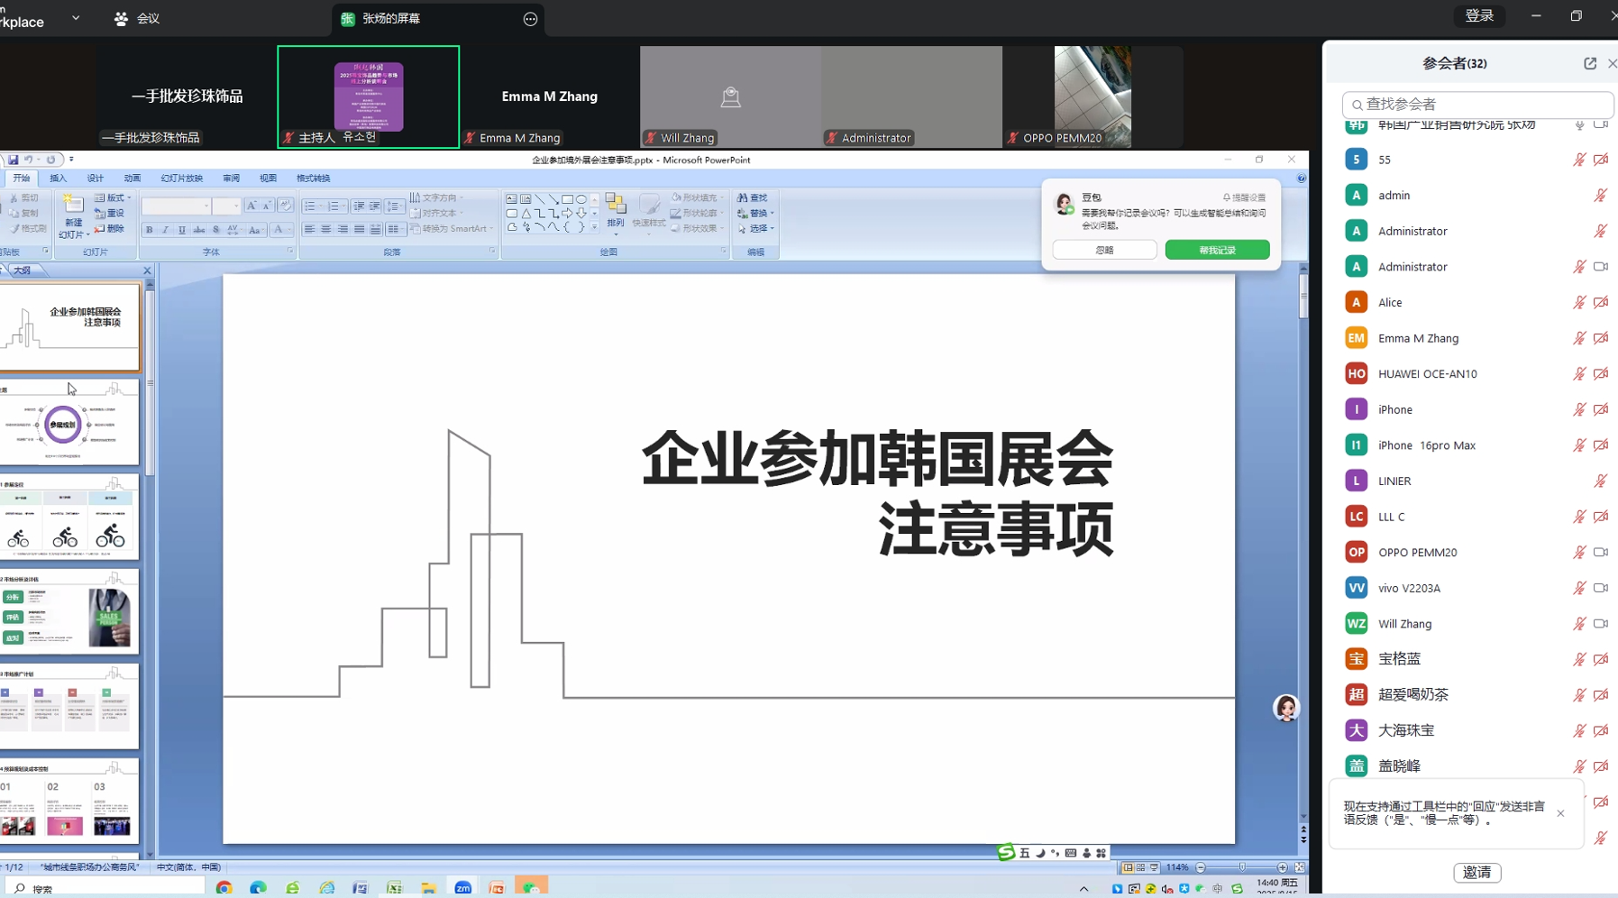Click the 邀请 invite button
1618x898 pixels.
pos(1478,873)
